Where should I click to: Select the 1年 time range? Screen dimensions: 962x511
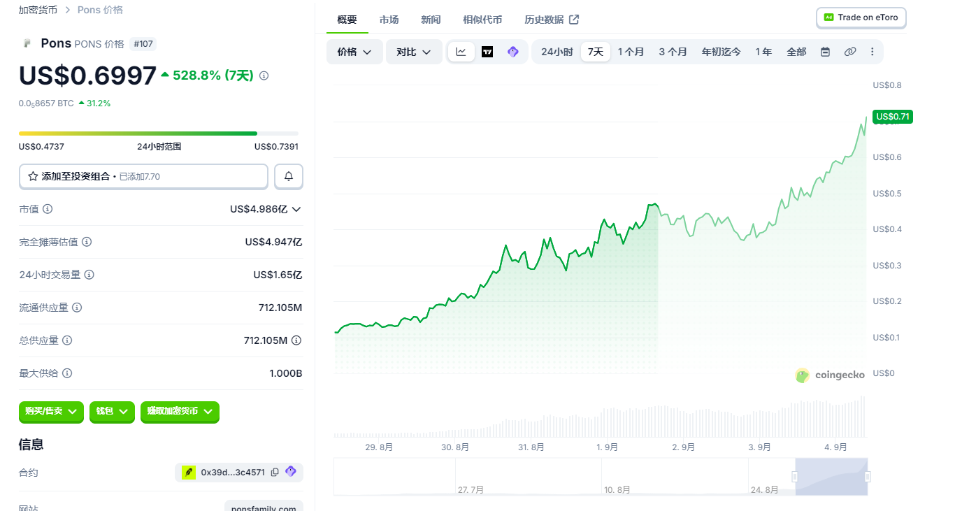pos(763,52)
